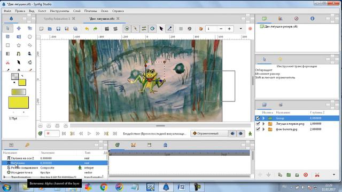Toggle the onion skin icon
Viewport: 342px width, 192px height.
[x=201, y=29]
